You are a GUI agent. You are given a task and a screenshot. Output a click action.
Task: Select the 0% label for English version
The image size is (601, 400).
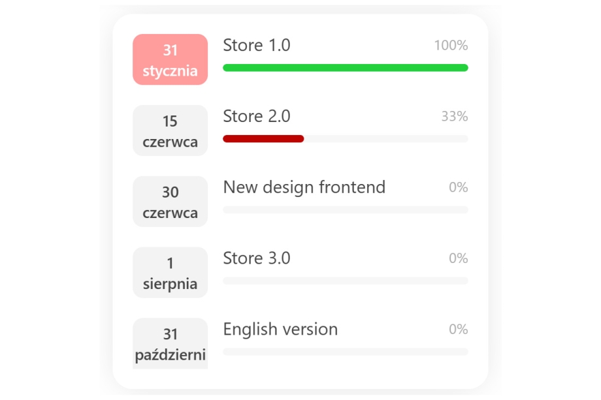(459, 329)
